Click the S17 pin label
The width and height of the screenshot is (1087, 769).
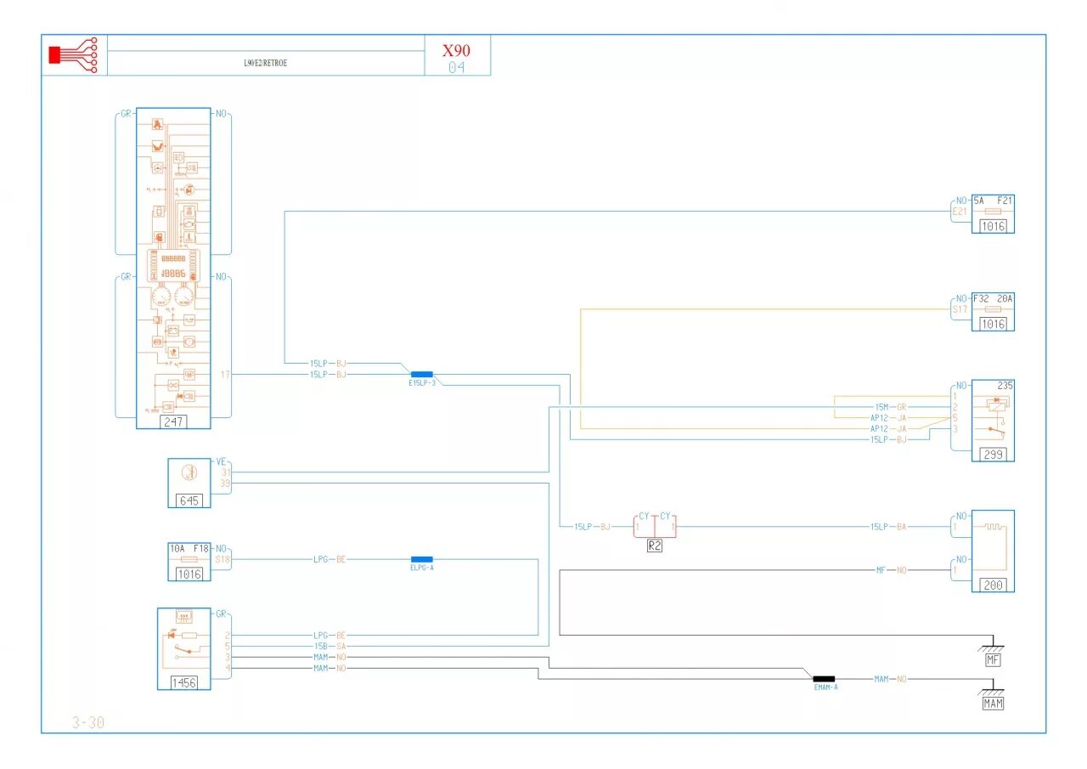(960, 310)
